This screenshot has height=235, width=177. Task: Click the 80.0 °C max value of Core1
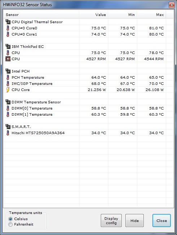[156, 34]
